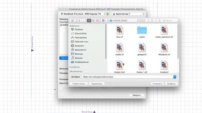This screenshot has width=202, height=113.
Task: Open the item arrangement dropdown
Action: (104, 20)
